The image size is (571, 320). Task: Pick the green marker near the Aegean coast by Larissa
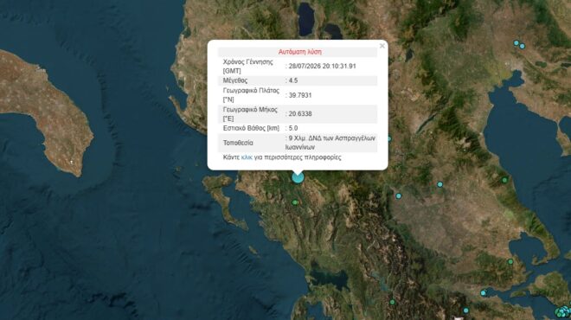(504, 180)
